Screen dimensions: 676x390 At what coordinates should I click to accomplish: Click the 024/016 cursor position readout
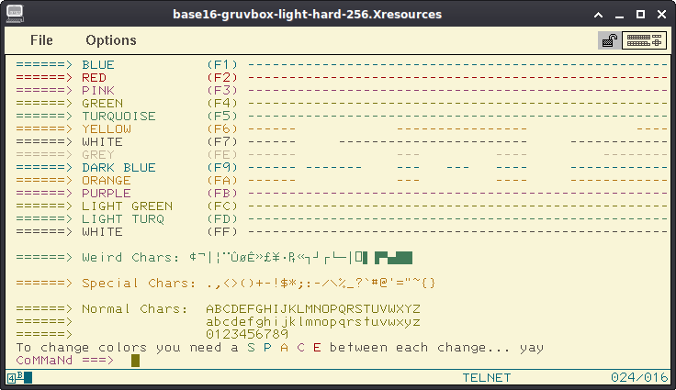(639, 378)
